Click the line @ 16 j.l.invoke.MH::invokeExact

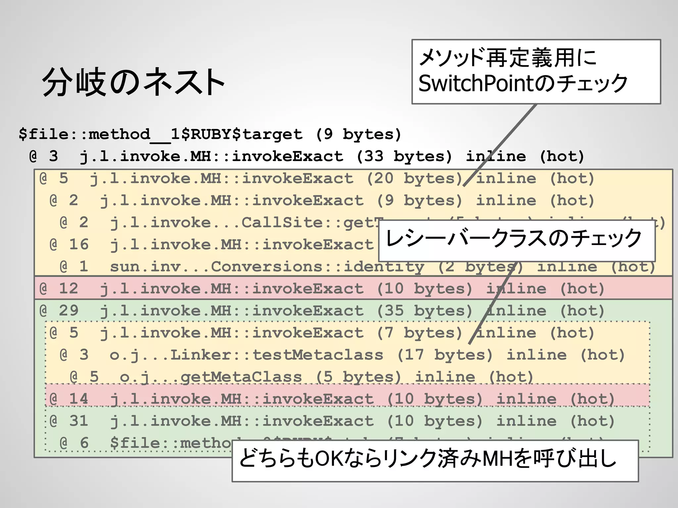(x=212, y=245)
